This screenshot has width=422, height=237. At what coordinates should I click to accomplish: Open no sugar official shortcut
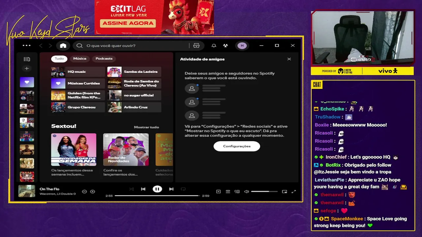(x=134, y=95)
